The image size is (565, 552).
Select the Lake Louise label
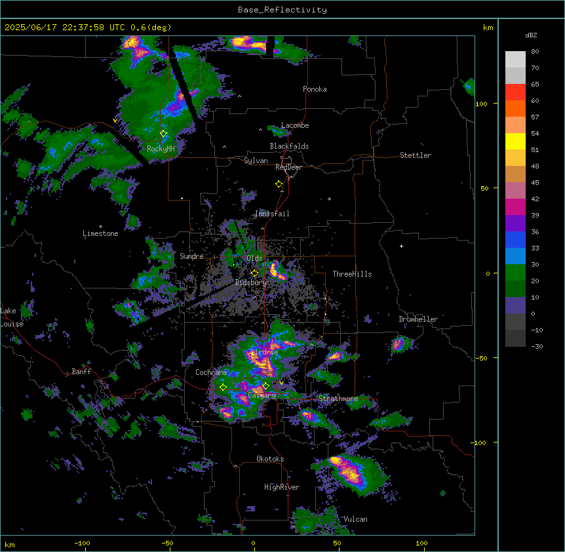pyautogui.click(x=12, y=317)
